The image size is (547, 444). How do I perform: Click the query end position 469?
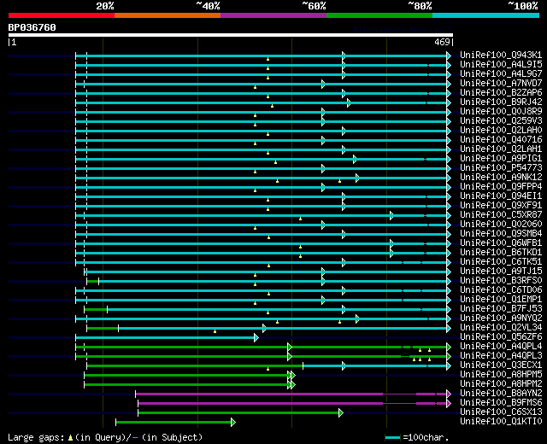(442, 42)
